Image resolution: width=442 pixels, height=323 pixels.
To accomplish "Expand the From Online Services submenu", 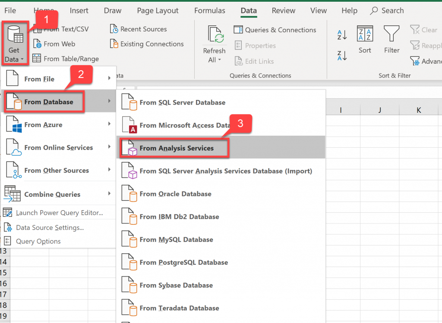I will coord(58,148).
